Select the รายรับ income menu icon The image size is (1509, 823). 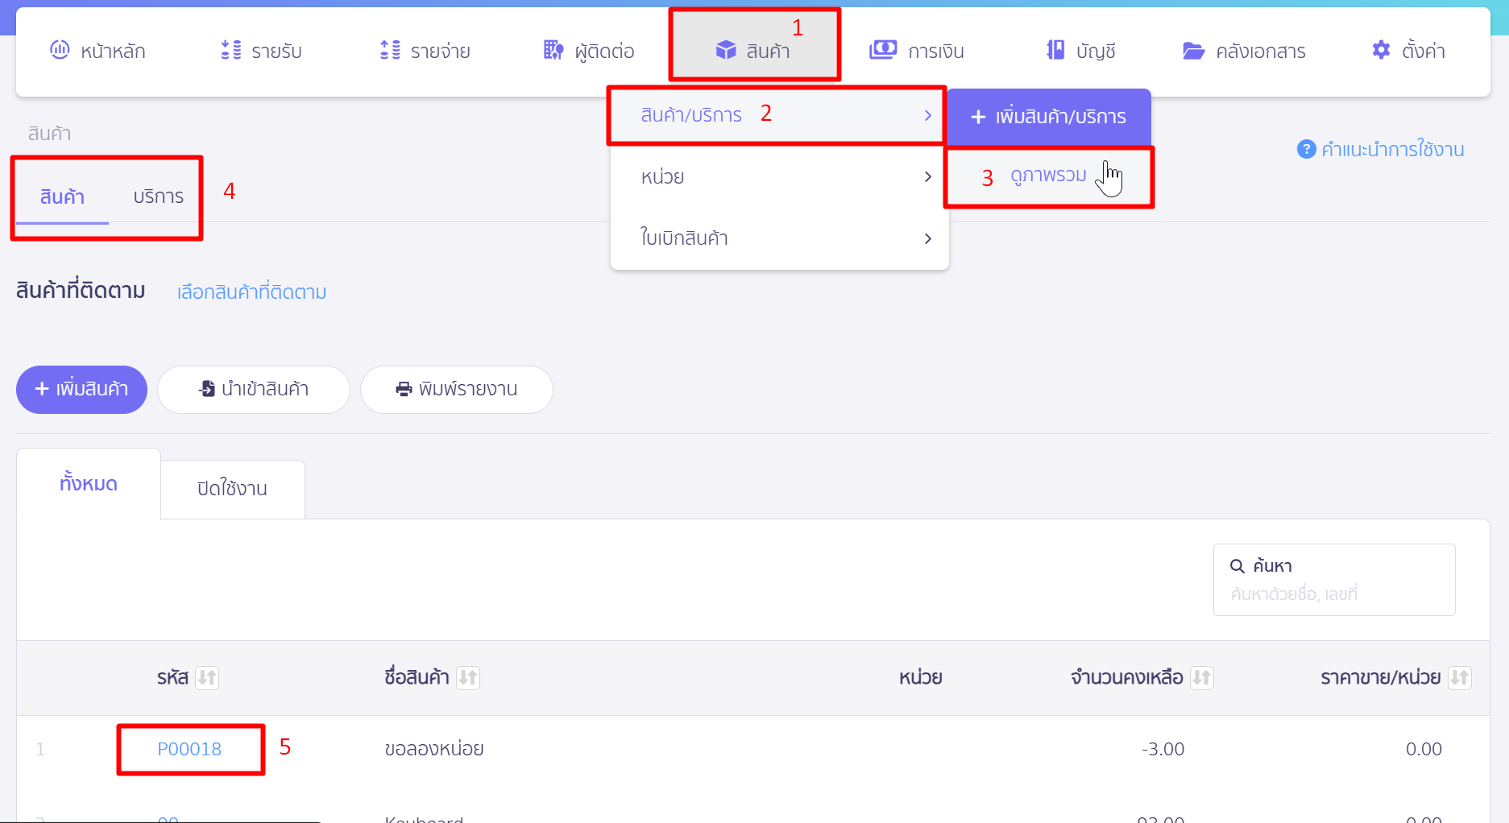(228, 50)
